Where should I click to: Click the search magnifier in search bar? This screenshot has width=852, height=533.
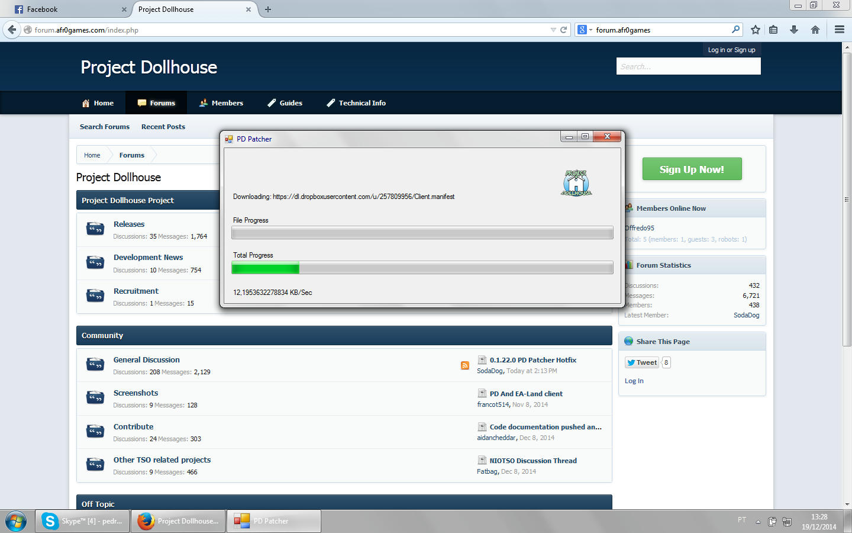[735, 30]
